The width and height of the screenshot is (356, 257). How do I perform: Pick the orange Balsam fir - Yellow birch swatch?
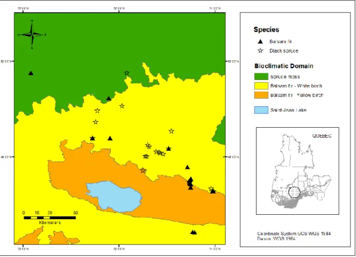[261, 95]
